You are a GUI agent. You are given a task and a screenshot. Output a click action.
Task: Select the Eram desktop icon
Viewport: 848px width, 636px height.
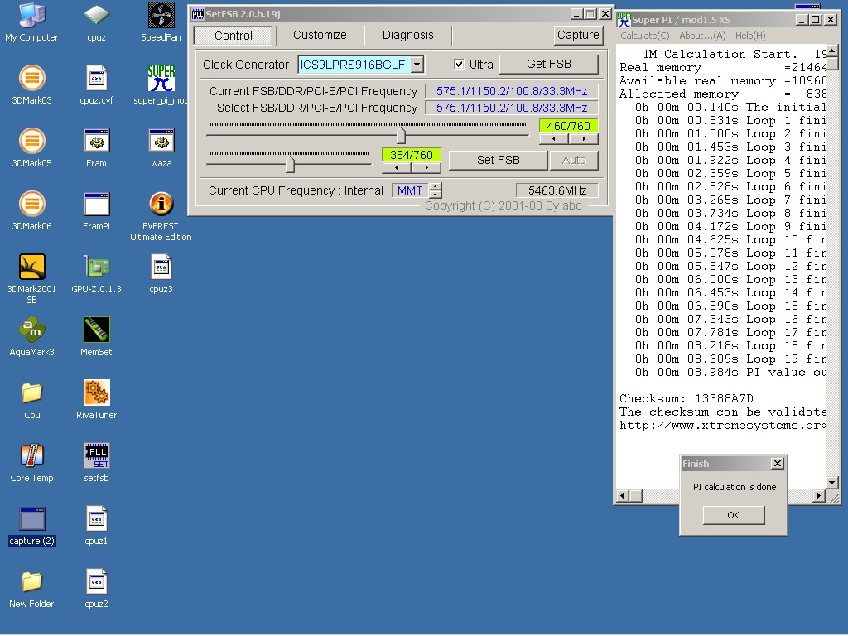coord(96,148)
